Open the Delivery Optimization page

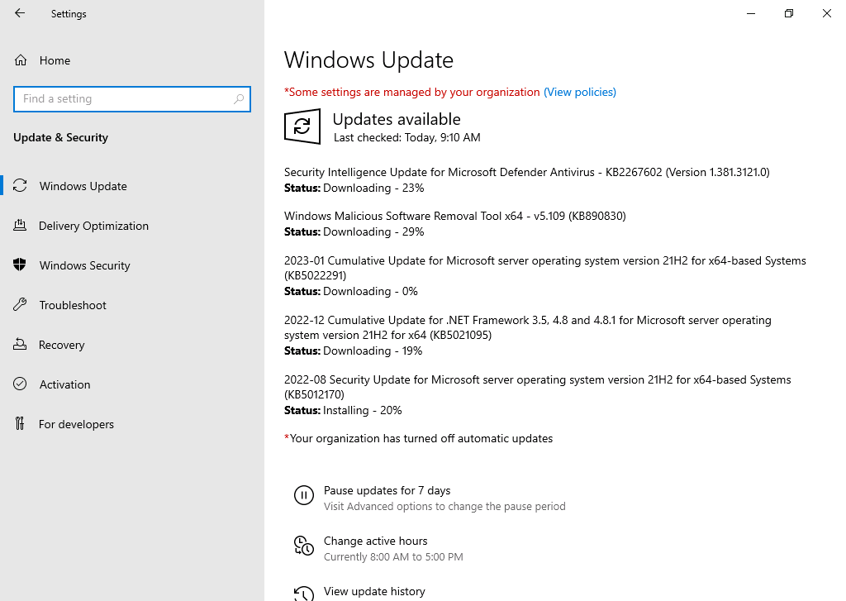pos(93,226)
